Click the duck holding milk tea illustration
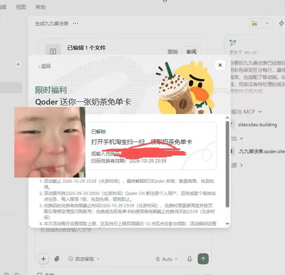Image resolution: width=285 pixels, height=275 pixels. pyautogui.click(x=185, y=88)
